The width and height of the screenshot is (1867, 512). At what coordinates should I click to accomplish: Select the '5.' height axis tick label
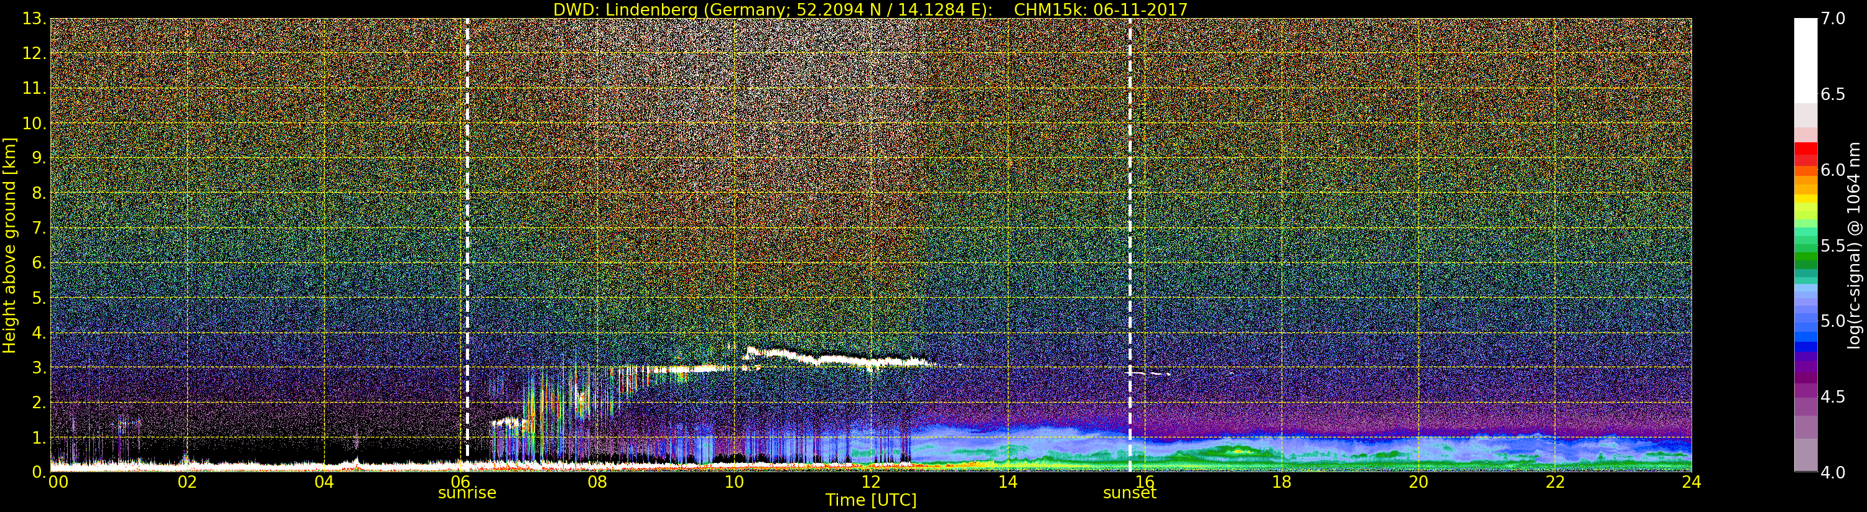click(39, 298)
